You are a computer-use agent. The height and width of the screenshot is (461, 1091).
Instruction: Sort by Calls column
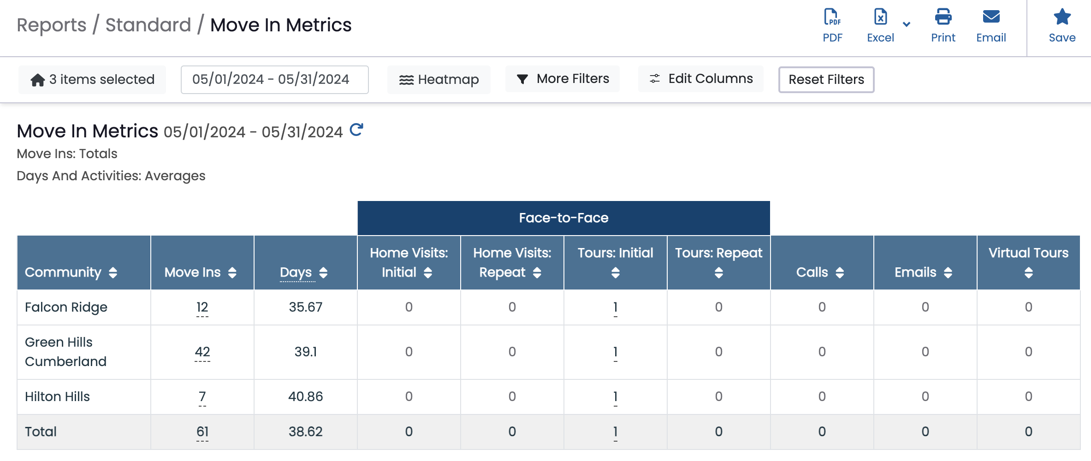click(x=840, y=272)
